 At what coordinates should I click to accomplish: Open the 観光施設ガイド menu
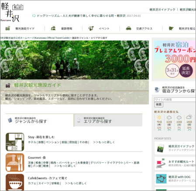coord(25,28)
